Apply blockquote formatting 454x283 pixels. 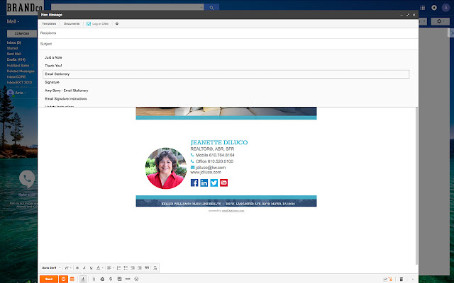(x=147, y=268)
